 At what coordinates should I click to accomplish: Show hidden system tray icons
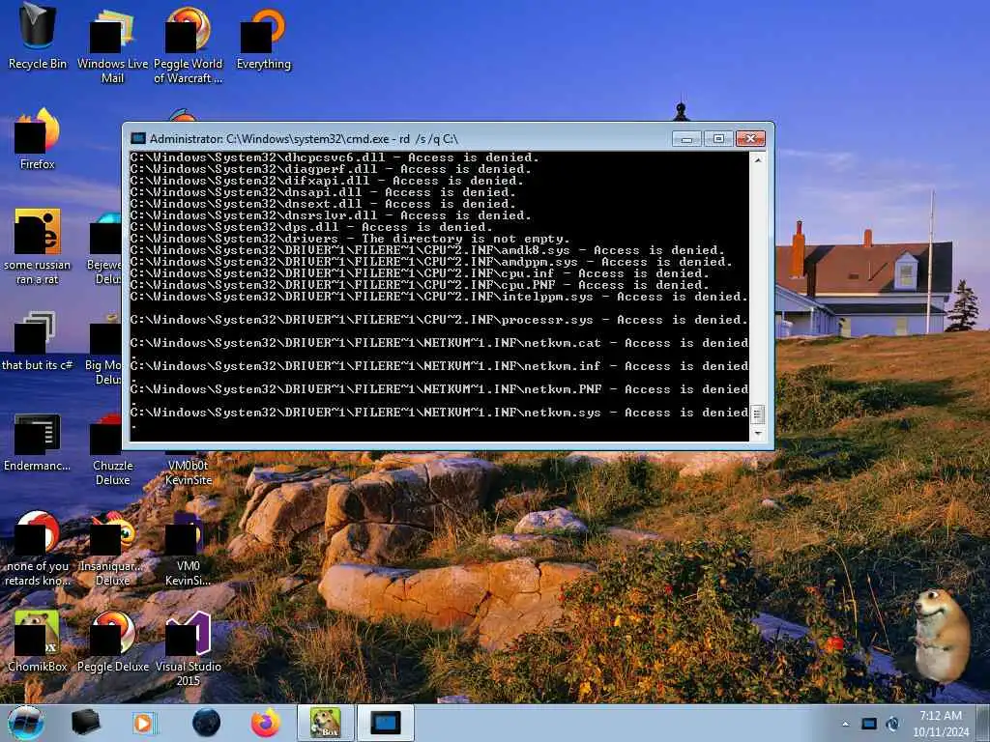point(845,725)
